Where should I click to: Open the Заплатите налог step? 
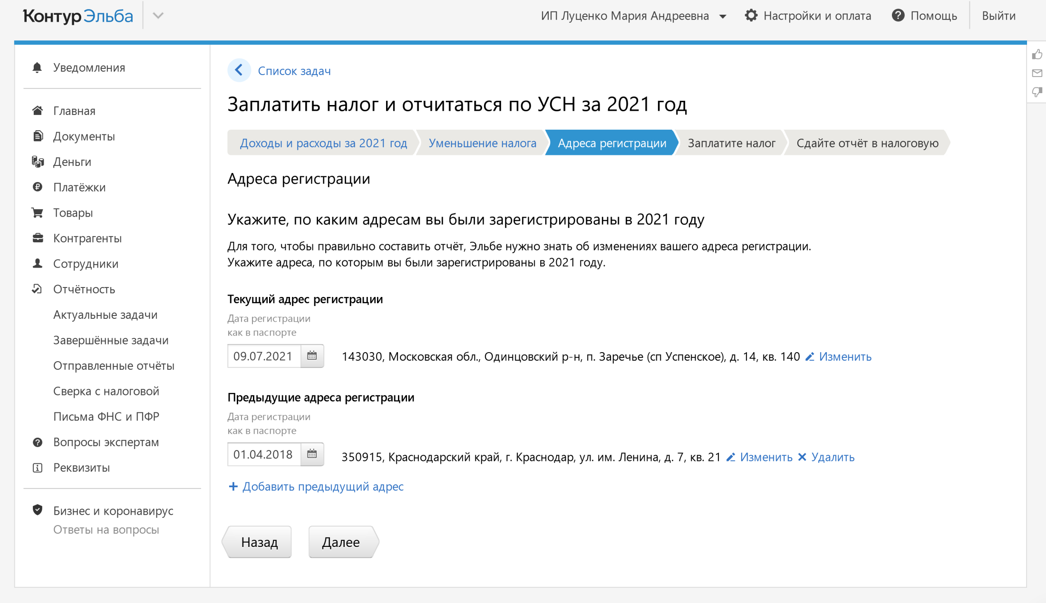(x=731, y=143)
